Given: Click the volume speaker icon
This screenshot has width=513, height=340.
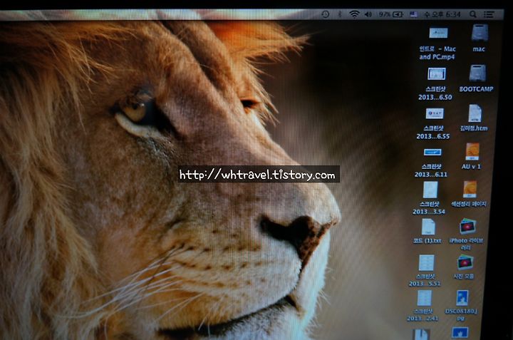Looking at the screenshot, I should 368,14.
